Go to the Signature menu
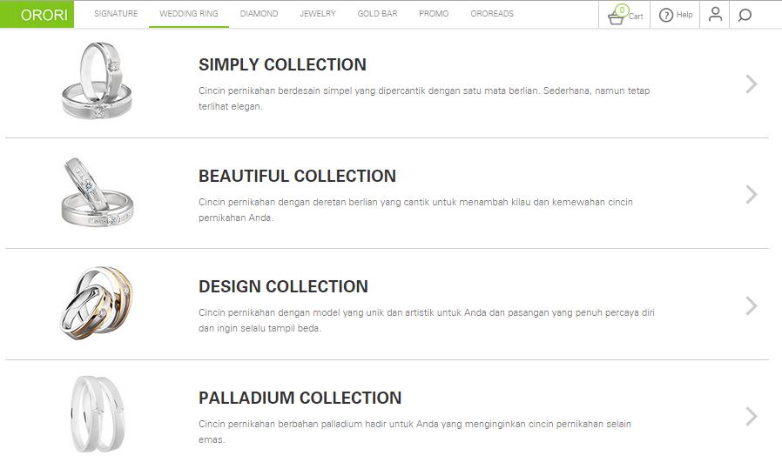 116,14
